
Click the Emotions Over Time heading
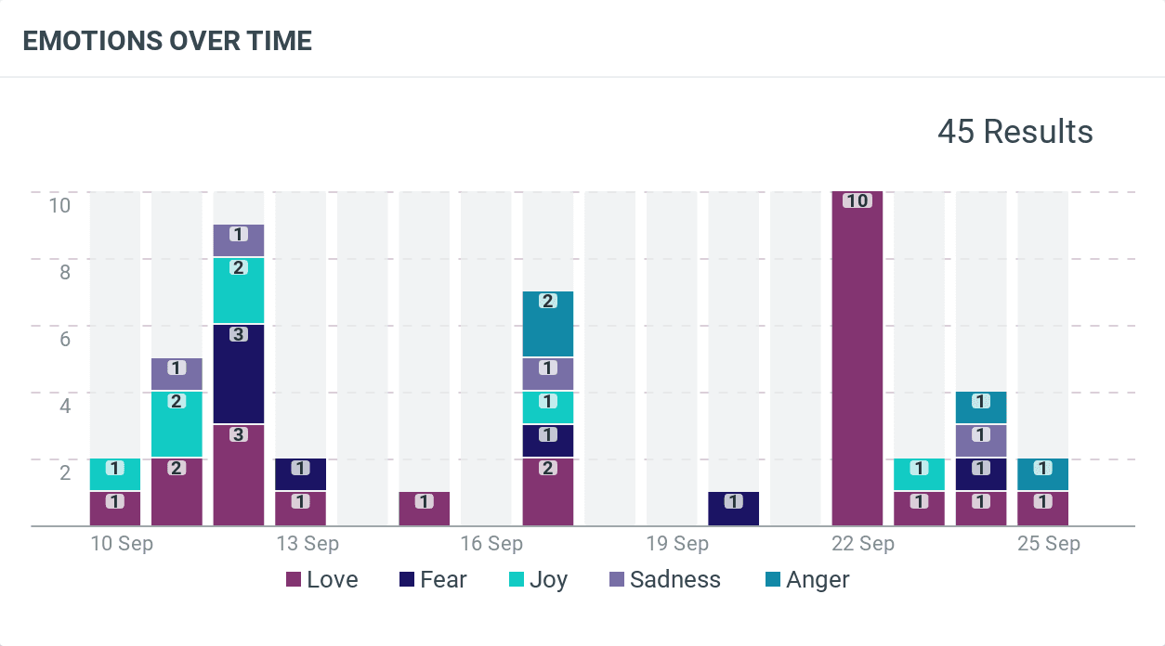pos(167,41)
